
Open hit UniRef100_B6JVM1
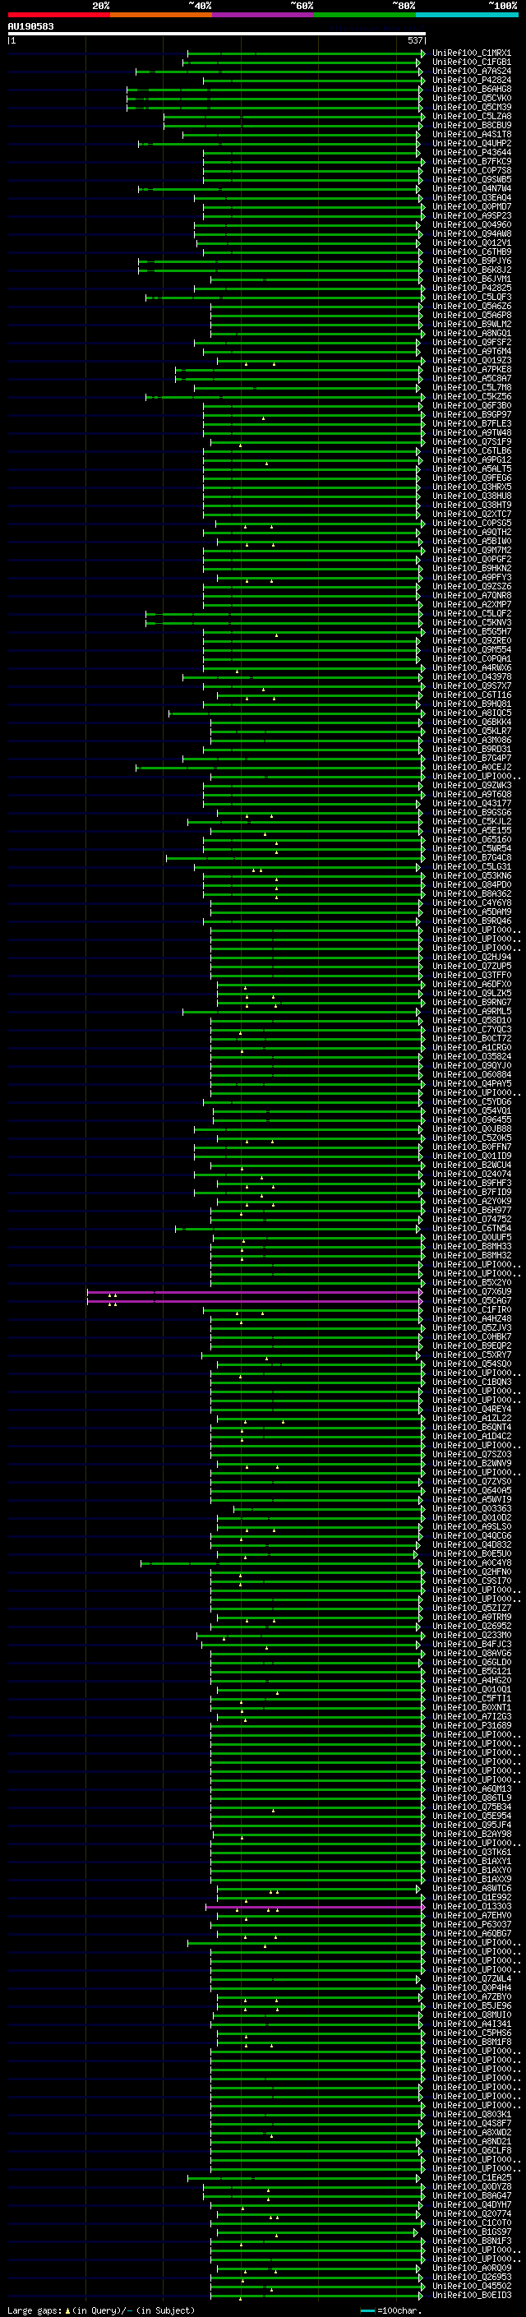tap(471, 279)
